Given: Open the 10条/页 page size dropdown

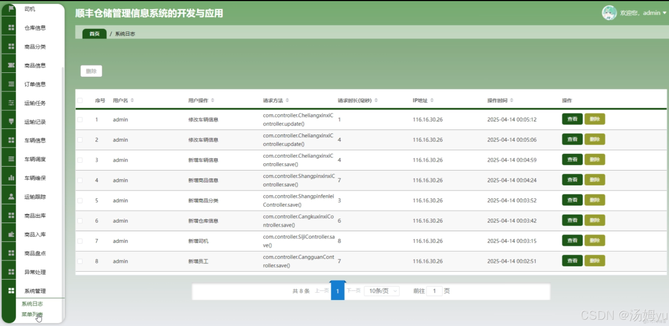Looking at the screenshot, I should pos(383,290).
